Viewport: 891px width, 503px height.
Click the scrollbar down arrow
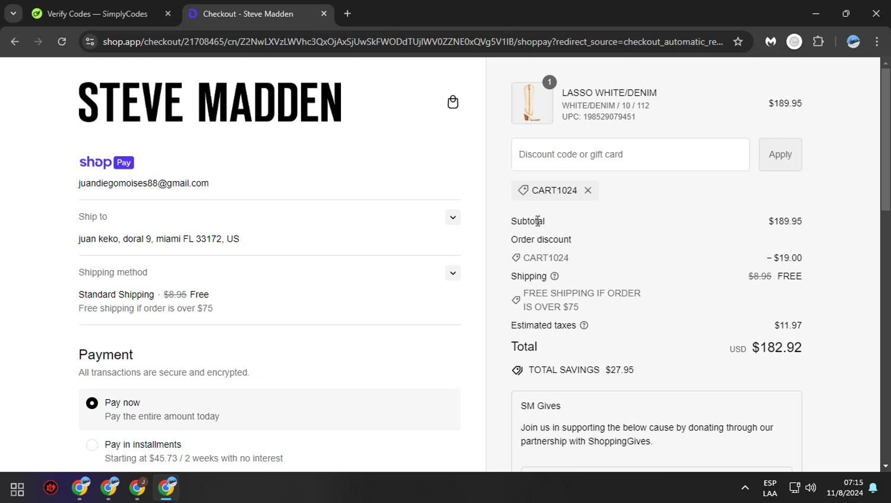(x=886, y=467)
